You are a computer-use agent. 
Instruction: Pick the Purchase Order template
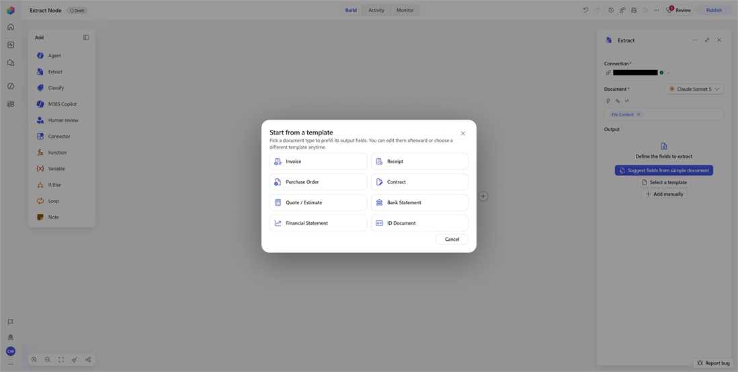click(x=318, y=182)
